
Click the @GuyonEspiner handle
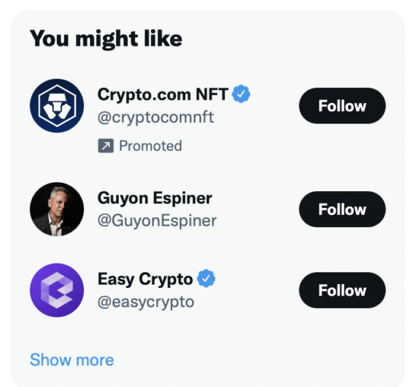click(x=157, y=221)
